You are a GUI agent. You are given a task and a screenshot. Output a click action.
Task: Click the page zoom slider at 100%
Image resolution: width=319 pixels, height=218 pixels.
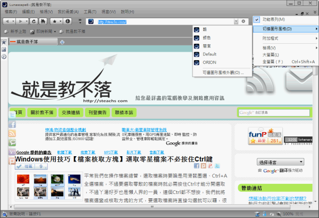click(x=287, y=213)
